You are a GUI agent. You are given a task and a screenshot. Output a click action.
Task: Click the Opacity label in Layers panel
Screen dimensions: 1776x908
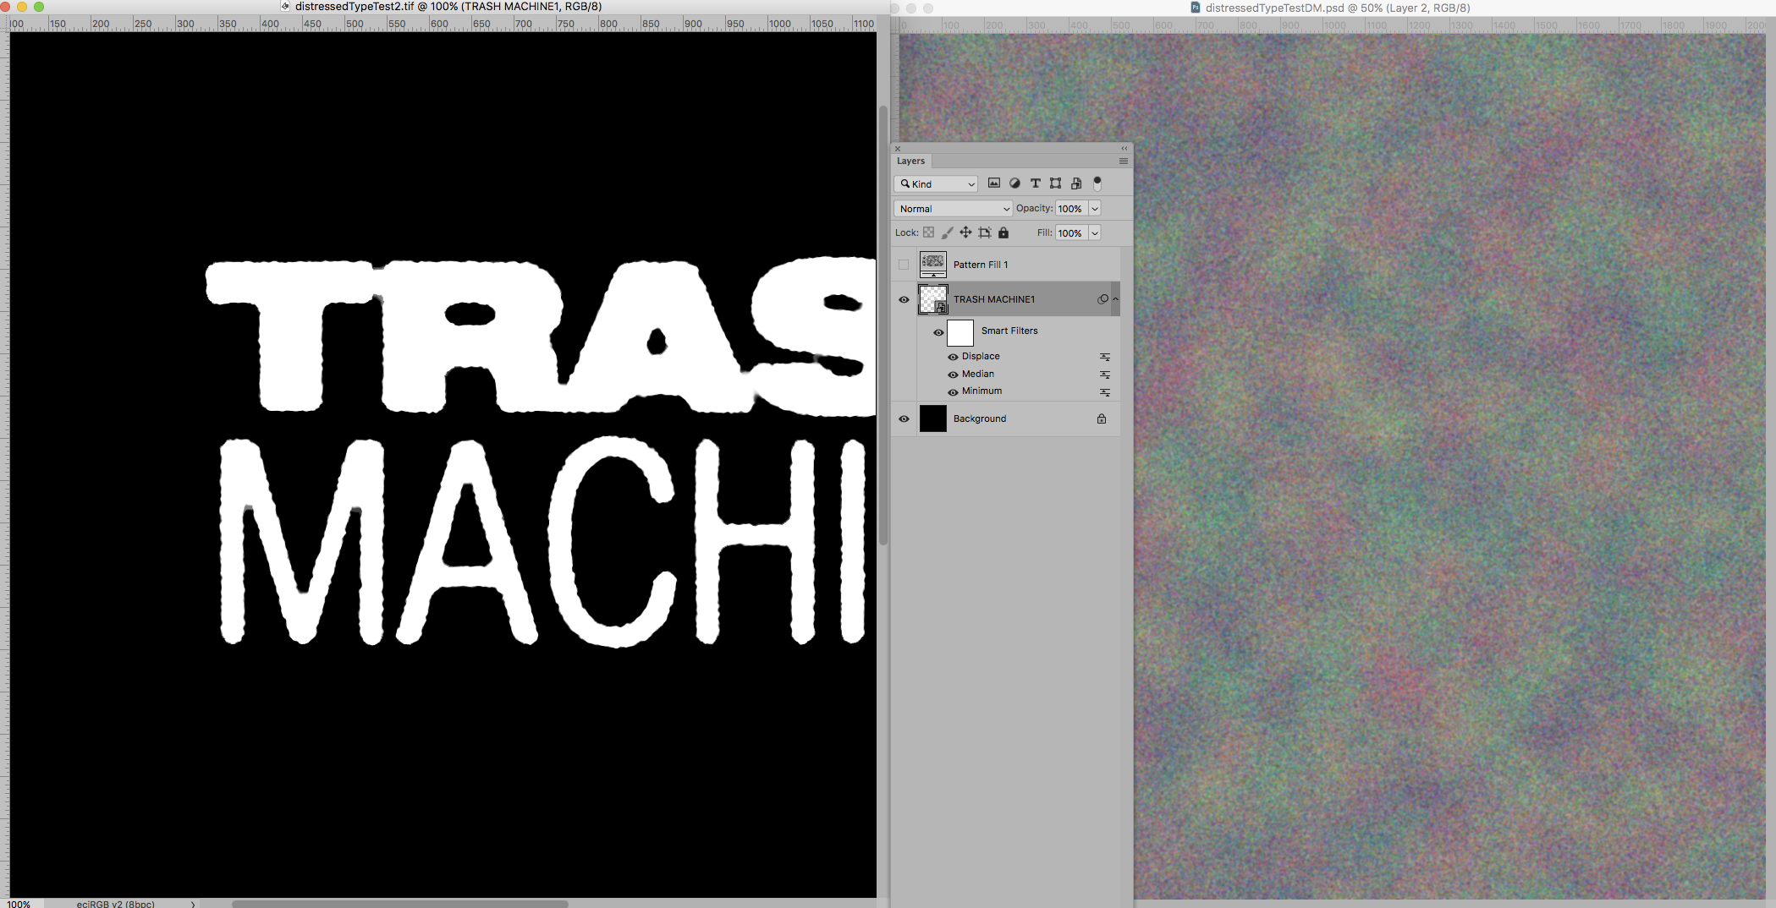(x=1034, y=208)
